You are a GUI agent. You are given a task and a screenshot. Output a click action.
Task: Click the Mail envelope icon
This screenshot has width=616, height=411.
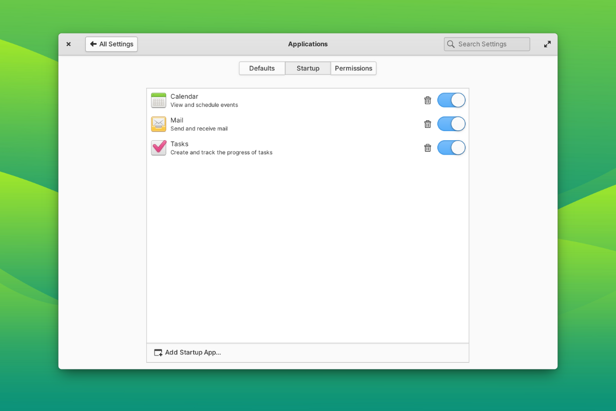158,124
